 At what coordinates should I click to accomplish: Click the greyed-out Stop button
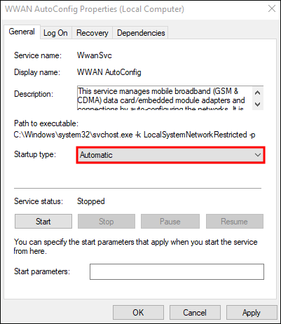click(x=107, y=222)
